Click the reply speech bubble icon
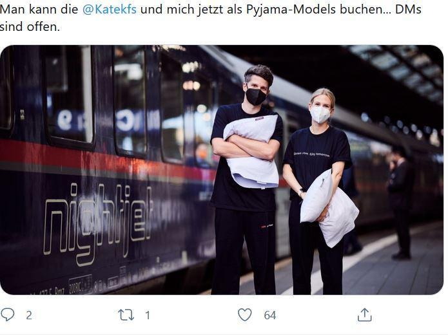 coord(8,315)
